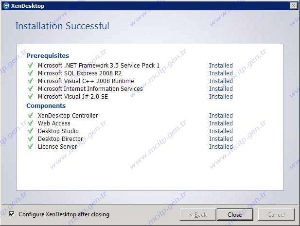Uncheck Configure XenDesktop after closing checkbox
Image resolution: width=300 pixels, height=226 pixels.
pyautogui.click(x=12, y=214)
